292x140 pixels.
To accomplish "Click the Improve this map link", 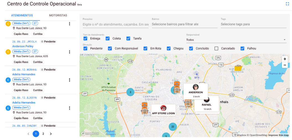I will point(279,135).
